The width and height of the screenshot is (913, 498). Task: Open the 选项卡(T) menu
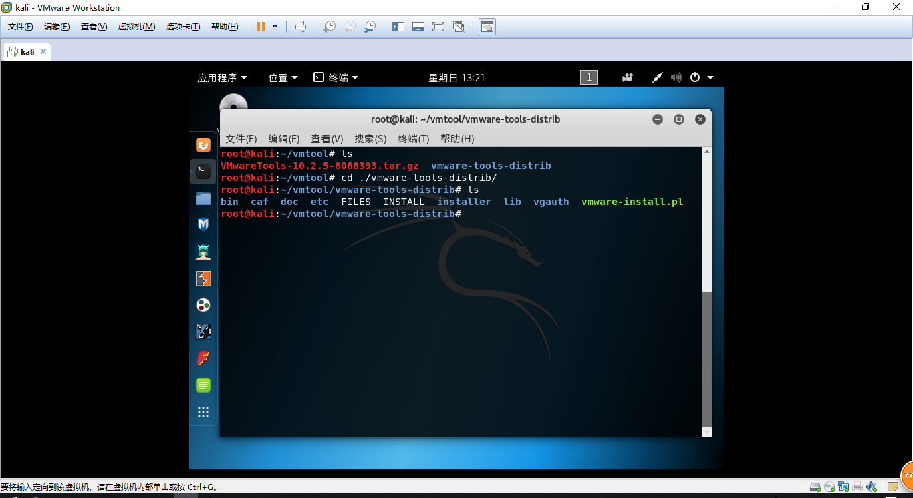[x=183, y=27]
